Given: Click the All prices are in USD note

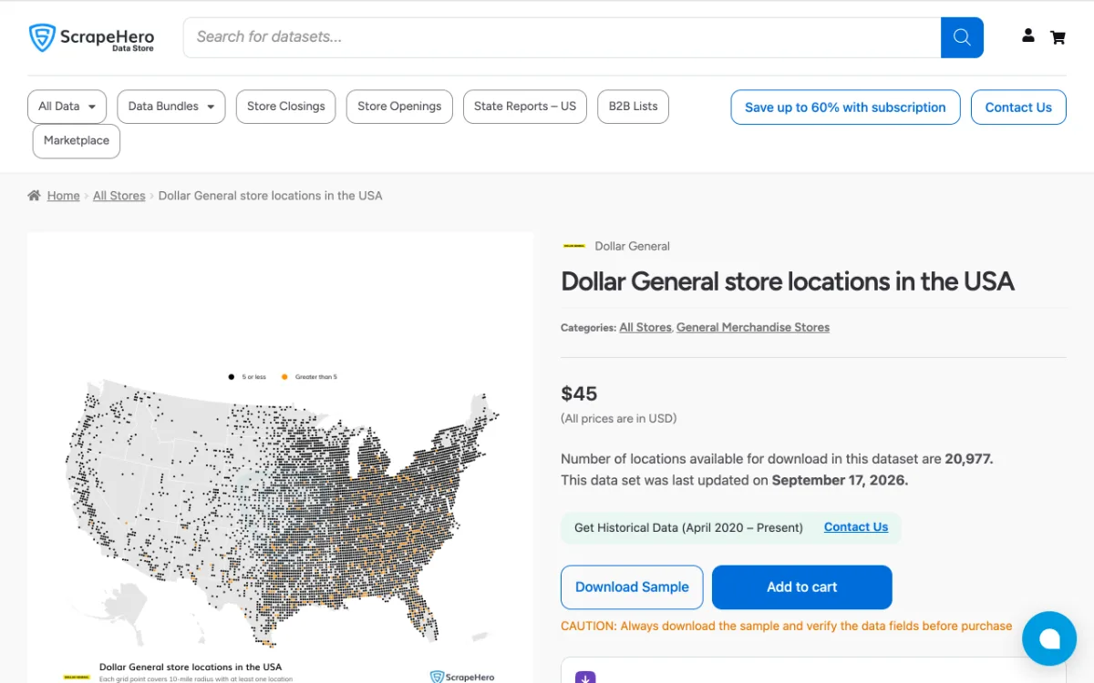Looking at the screenshot, I should coord(618,419).
